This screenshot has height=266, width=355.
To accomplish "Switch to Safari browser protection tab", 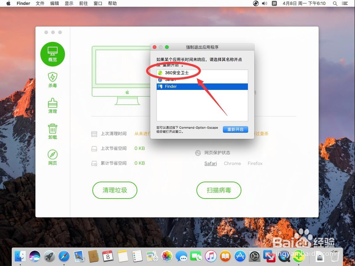I will pos(211,163).
